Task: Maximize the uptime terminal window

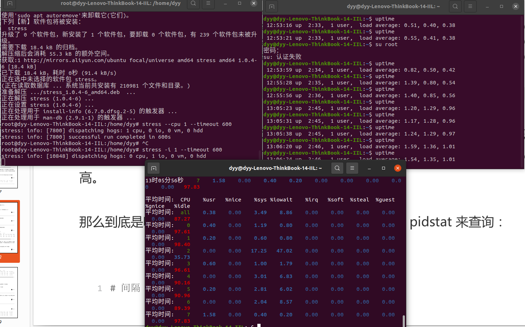Action: click(502, 6)
